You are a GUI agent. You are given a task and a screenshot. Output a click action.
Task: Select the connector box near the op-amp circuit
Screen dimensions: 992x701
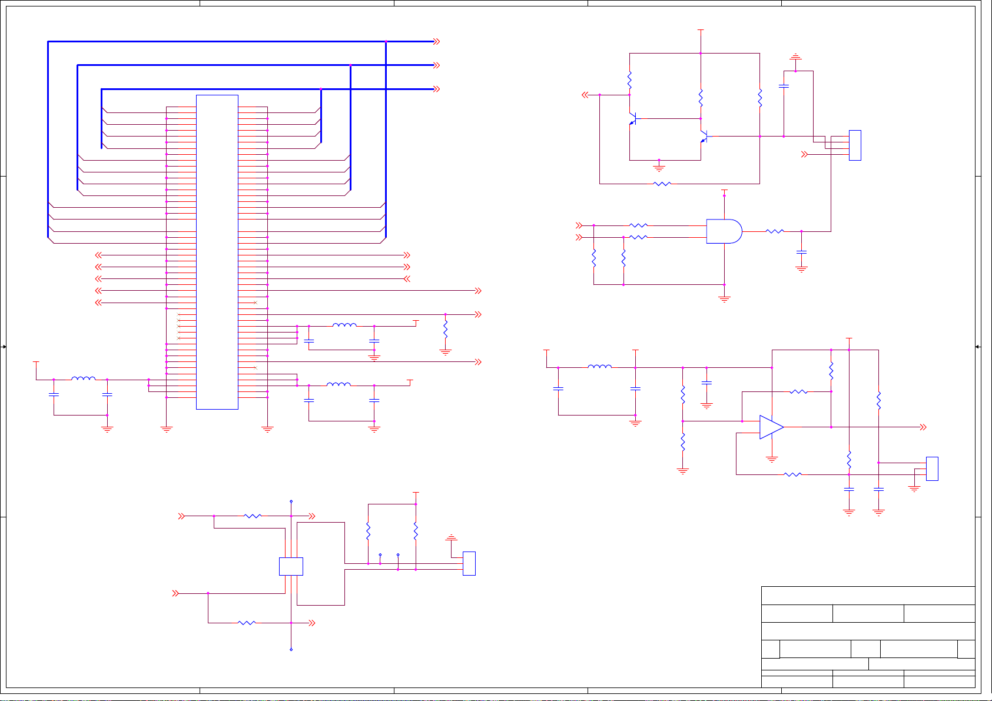(932, 469)
